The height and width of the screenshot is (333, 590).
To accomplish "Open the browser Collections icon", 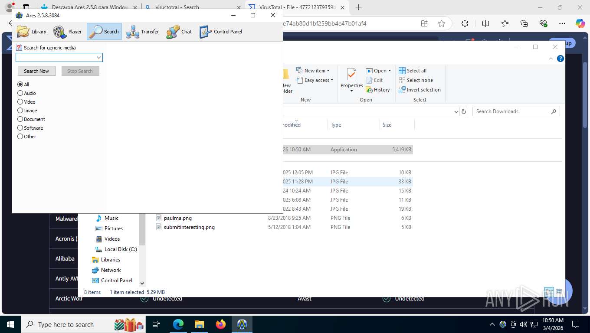I will 524,23.
